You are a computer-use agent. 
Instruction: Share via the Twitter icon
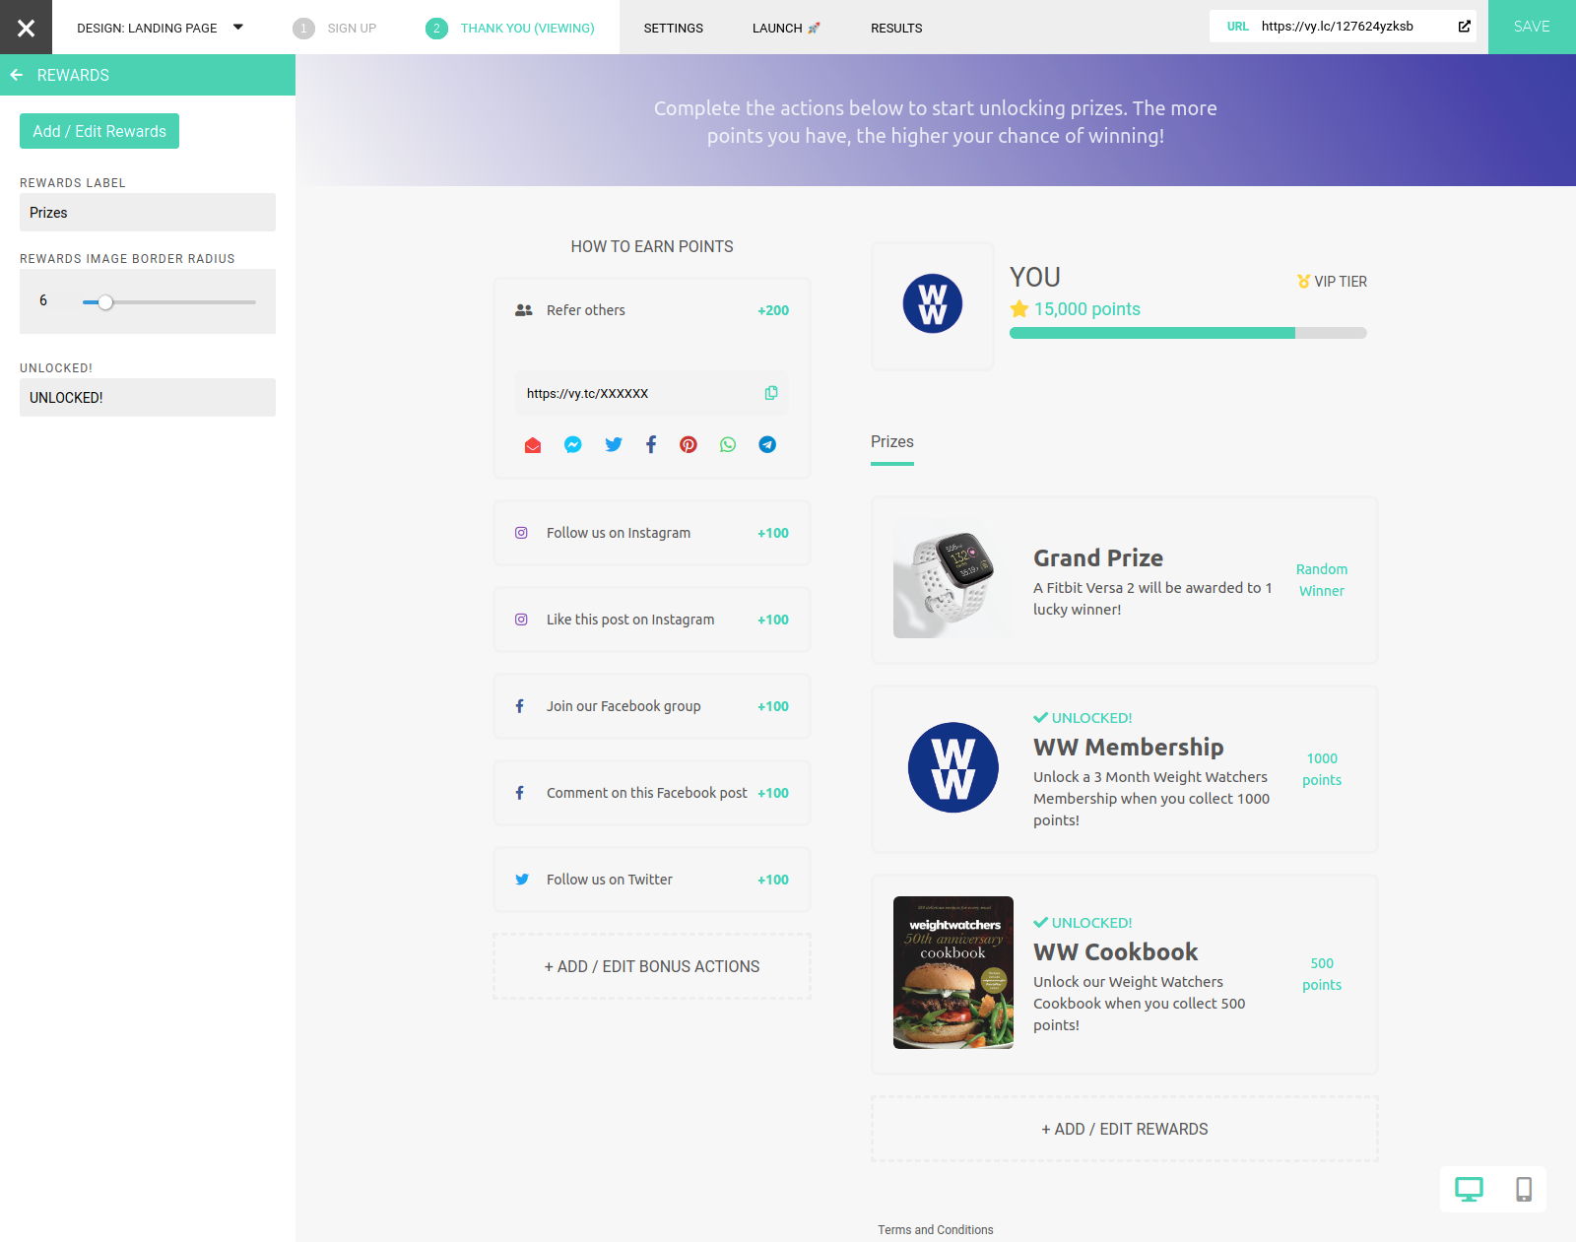[x=614, y=445]
